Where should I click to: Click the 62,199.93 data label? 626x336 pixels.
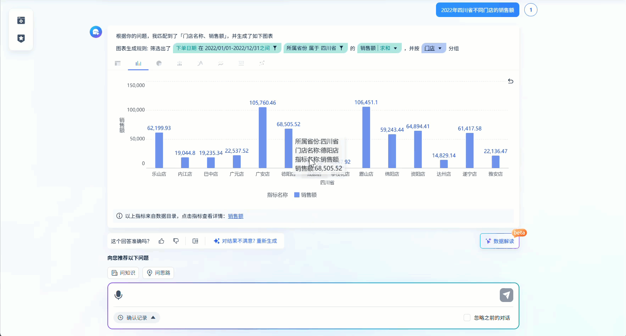coord(159,128)
